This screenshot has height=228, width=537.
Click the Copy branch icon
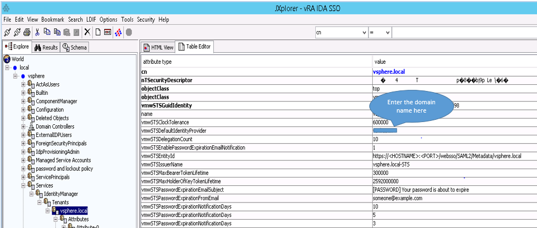(x=47, y=32)
